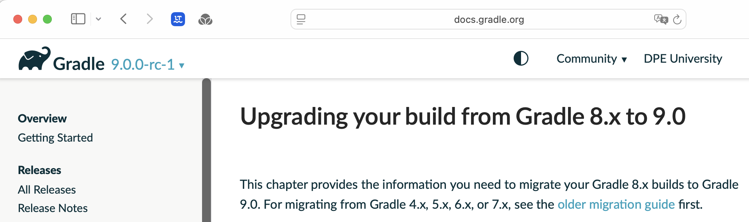Screen dimensions: 749x222
Task: Expand the Community menu
Action: (591, 59)
